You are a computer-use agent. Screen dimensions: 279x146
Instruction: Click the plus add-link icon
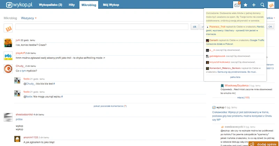[x=254, y=5]
